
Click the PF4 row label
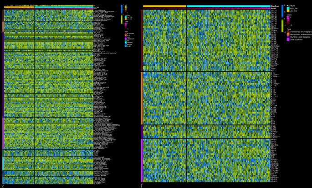click(272, 67)
